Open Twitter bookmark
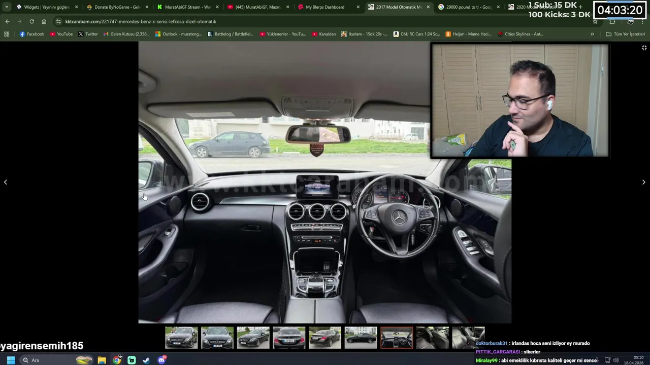 [x=88, y=34]
